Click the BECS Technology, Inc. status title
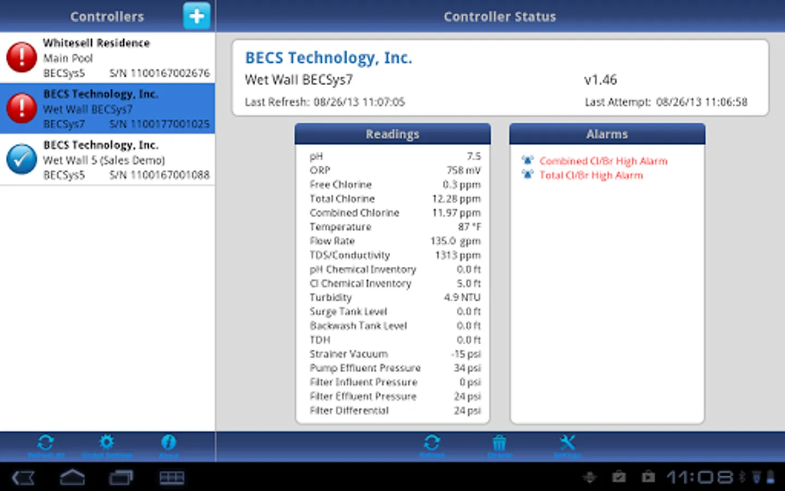This screenshot has width=785, height=491. point(329,58)
